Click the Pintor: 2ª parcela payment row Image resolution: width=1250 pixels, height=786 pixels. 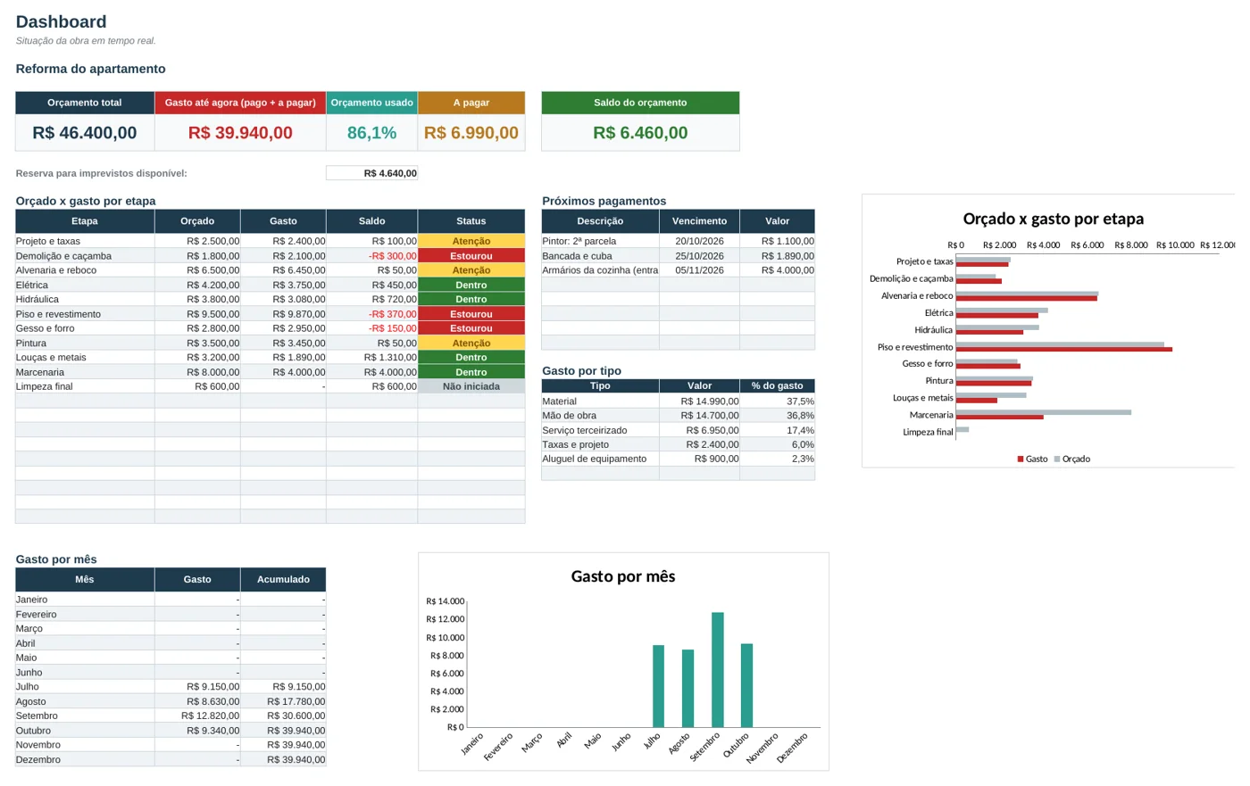click(x=678, y=241)
